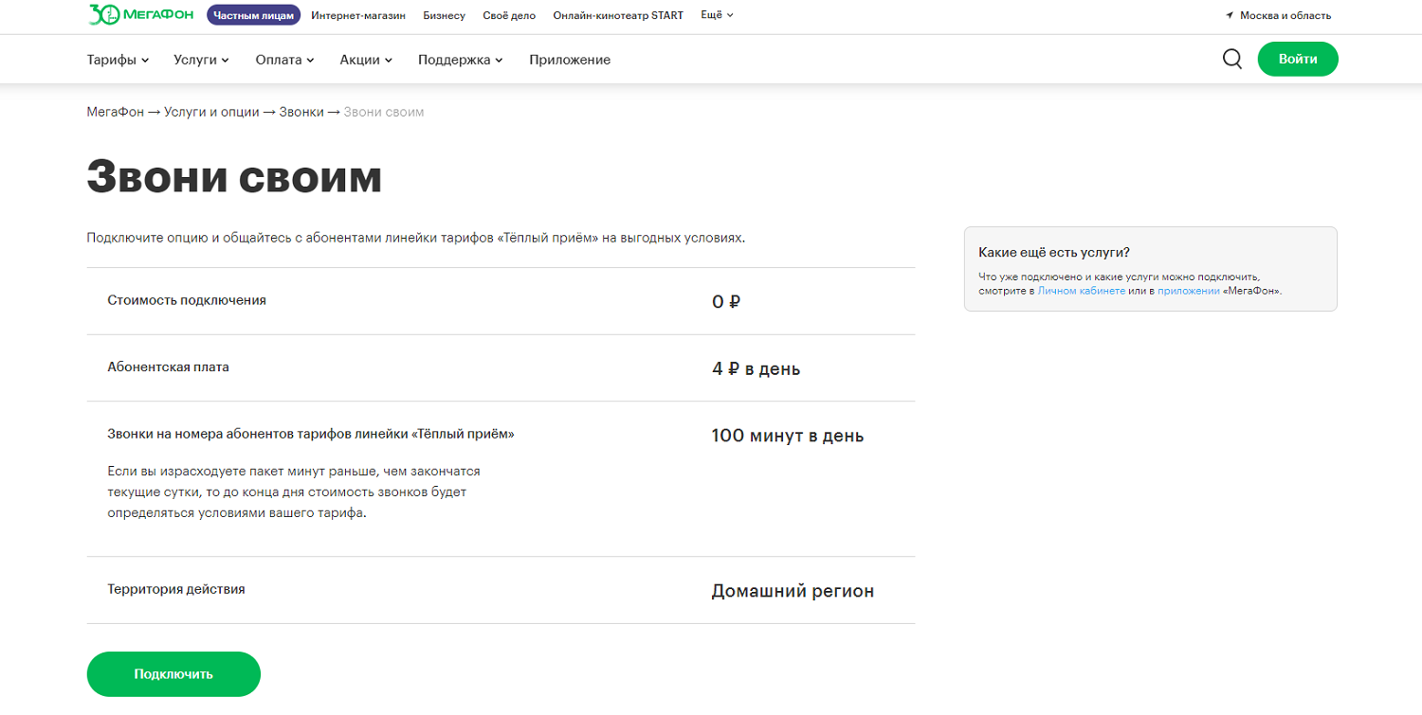Select the Частным лицам tab
This screenshot has width=1422, height=715.
(253, 15)
